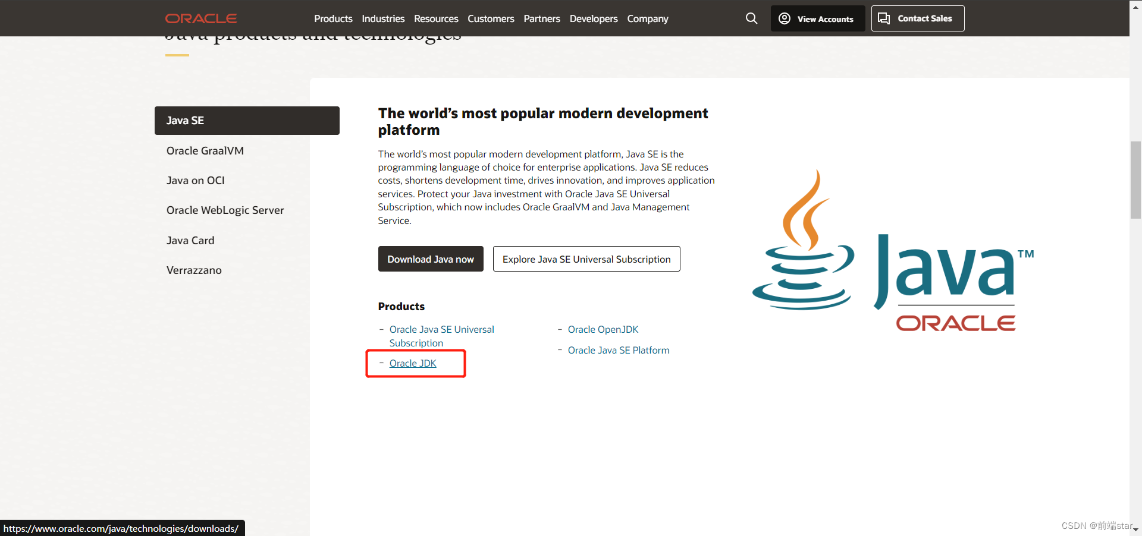Click the Contact Sales button
The image size is (1142, 536).
pos(918,18)
